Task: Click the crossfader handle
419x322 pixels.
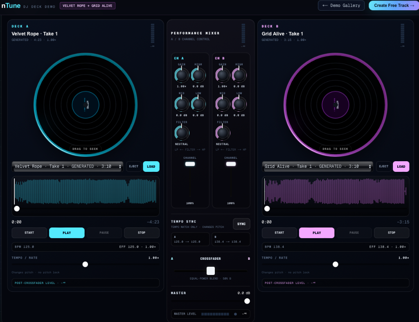Action: coord(211,271)
